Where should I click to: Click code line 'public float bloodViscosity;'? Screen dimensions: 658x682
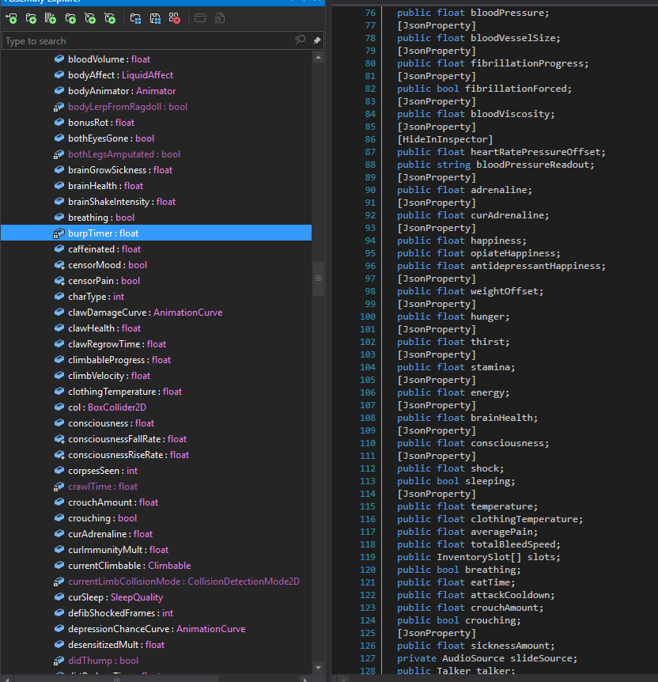pyautogui.click(x=476, y=114)
